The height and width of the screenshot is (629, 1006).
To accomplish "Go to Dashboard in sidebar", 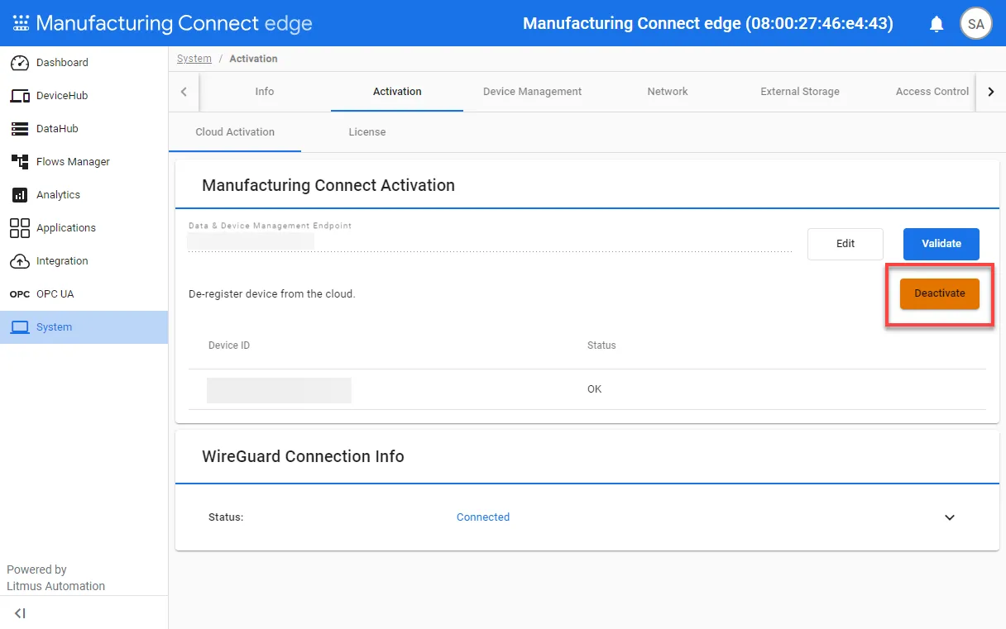I will pos(84,63).
